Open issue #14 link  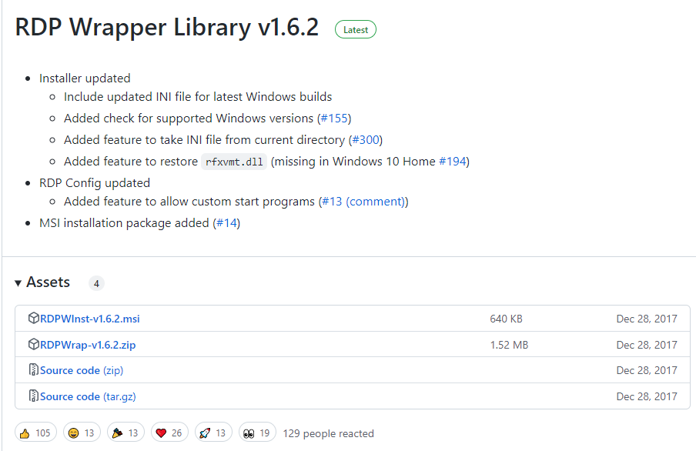(x=226, y=223)
